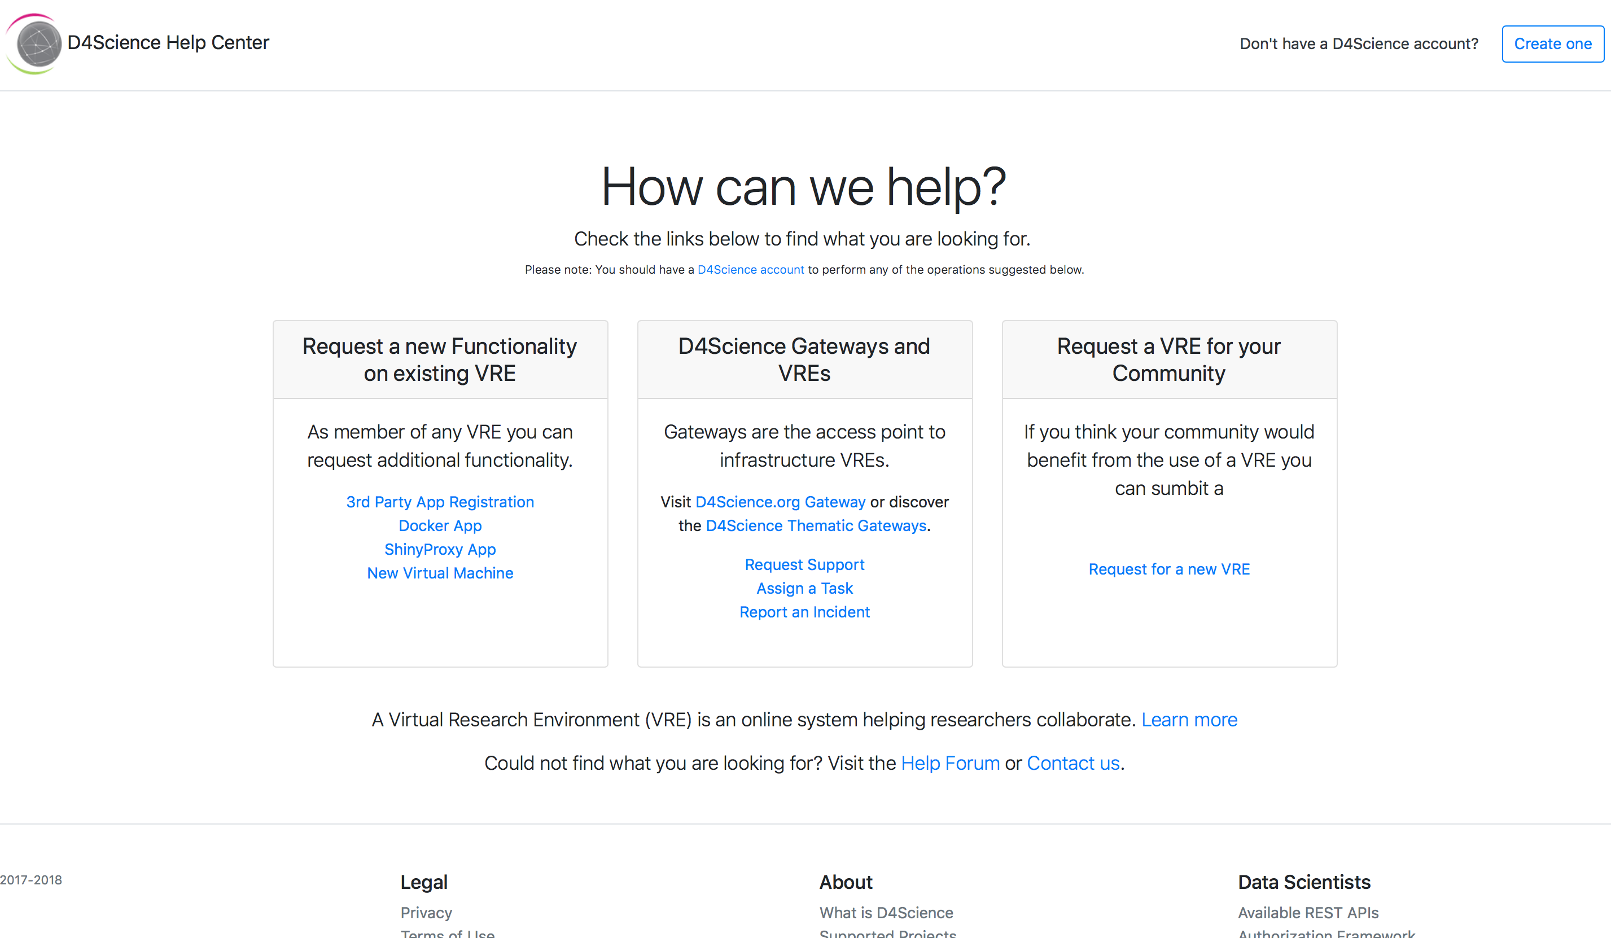Click Report an Incident link

pyautogui.click(x=804, y=612)
